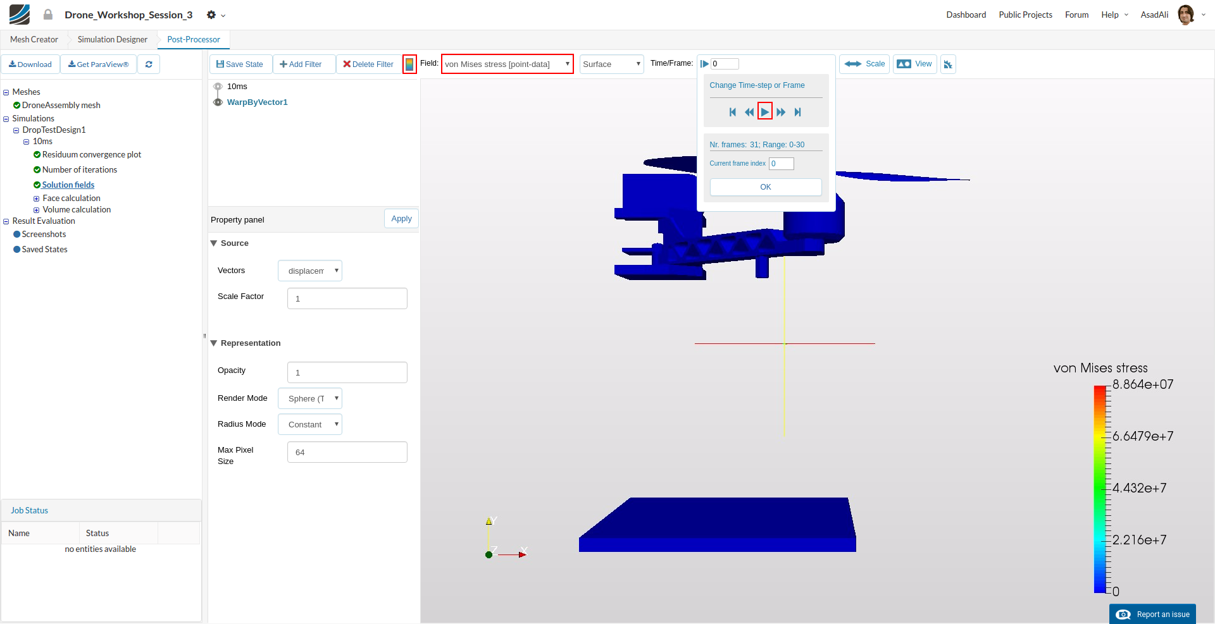Click Get ParaView button
The image size is (1215, 624).
(x=99, y=64)
